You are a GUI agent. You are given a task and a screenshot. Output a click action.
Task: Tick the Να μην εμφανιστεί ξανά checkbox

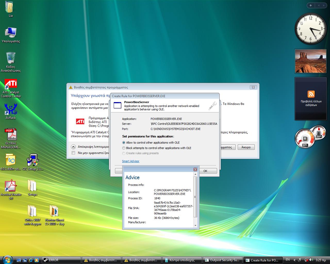point(73,153)
